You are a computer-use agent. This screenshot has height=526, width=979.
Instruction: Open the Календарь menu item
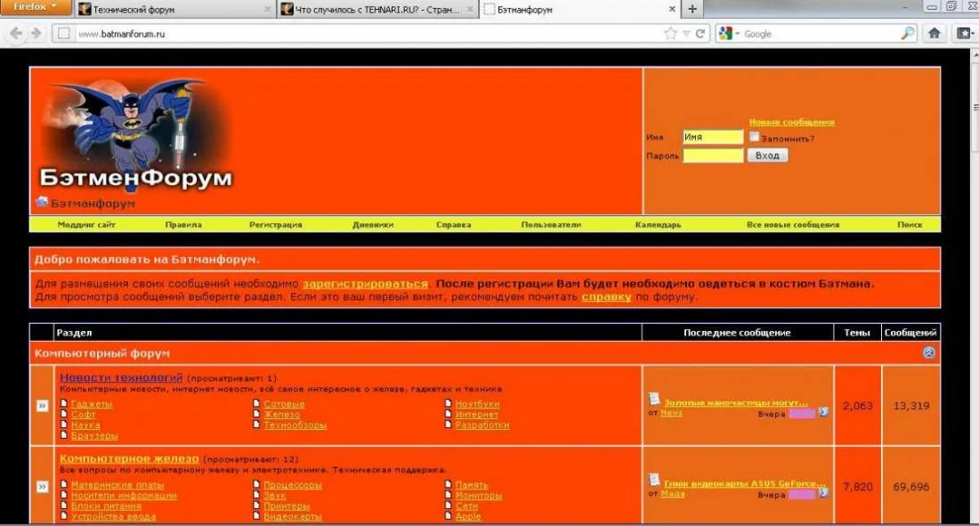click(658, 224)
